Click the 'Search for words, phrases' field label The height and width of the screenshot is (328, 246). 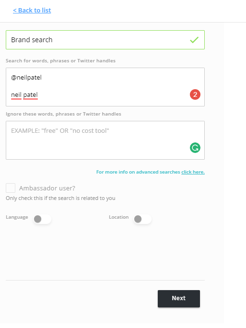61,61
